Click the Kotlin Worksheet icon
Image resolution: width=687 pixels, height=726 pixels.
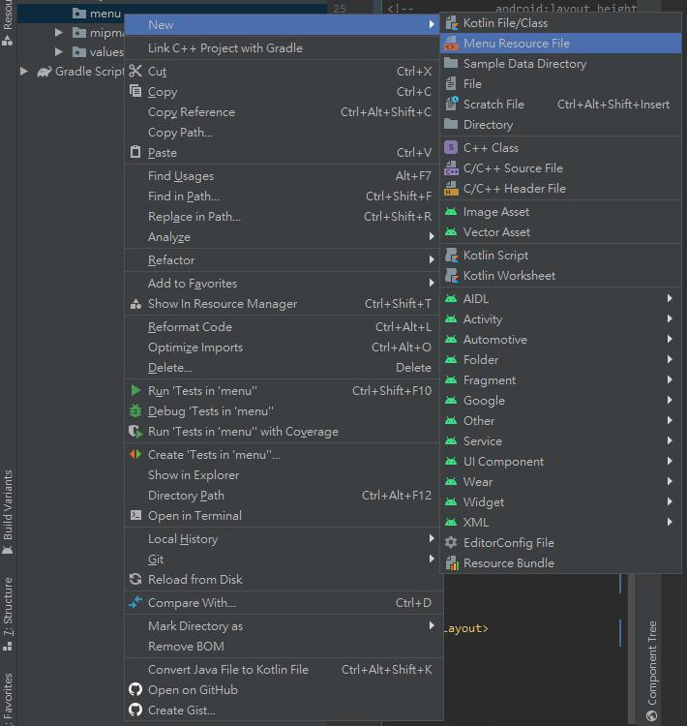(451, 276)
